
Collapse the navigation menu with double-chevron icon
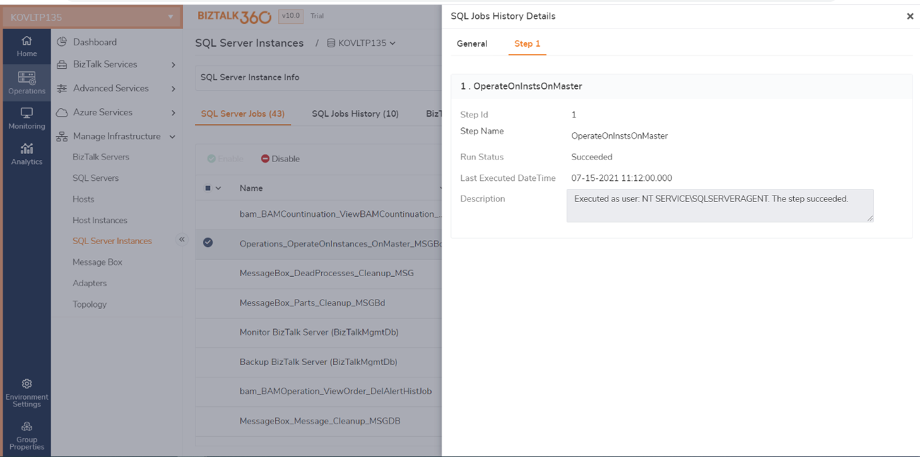(x=181, y=240)
